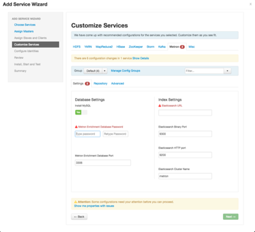This screenshot has width=255, height=232.
Task: Go to the Choose Services step
Action: coord(25,25)
